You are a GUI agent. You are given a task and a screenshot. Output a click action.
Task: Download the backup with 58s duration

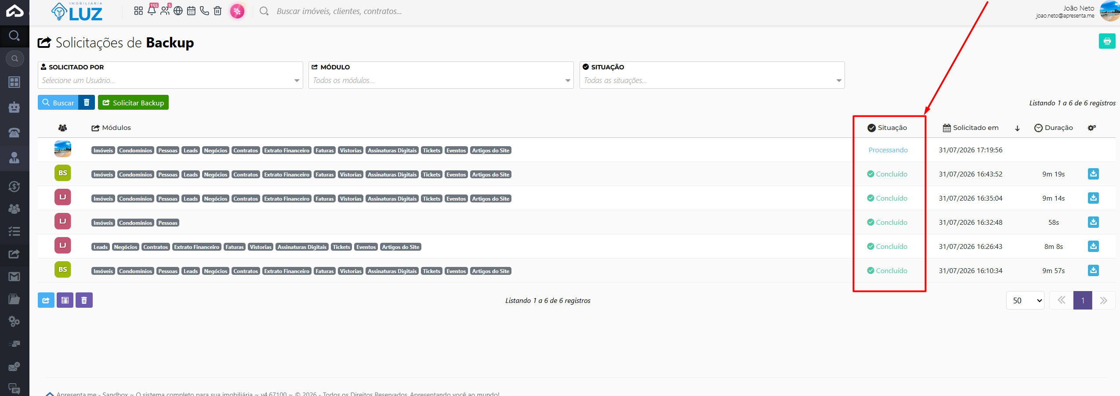point(1093,222)
